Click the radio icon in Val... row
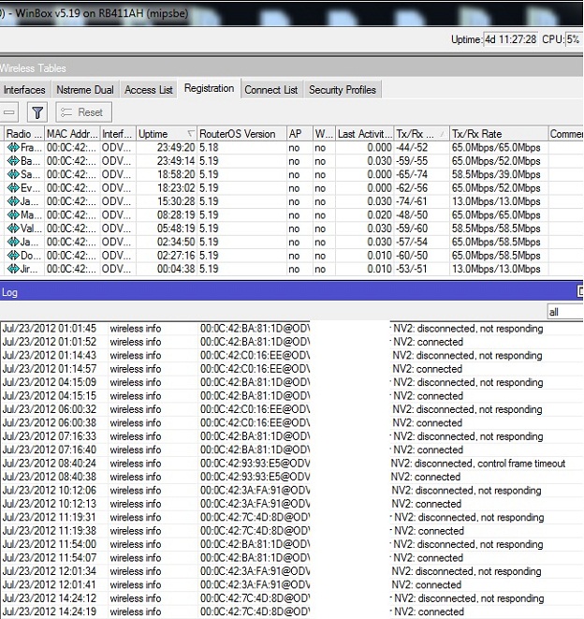 point(13,228)
